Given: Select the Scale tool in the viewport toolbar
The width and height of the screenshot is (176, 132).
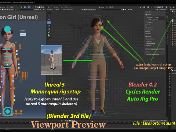Looking at the screenshot, I should (x=49, y=26).
